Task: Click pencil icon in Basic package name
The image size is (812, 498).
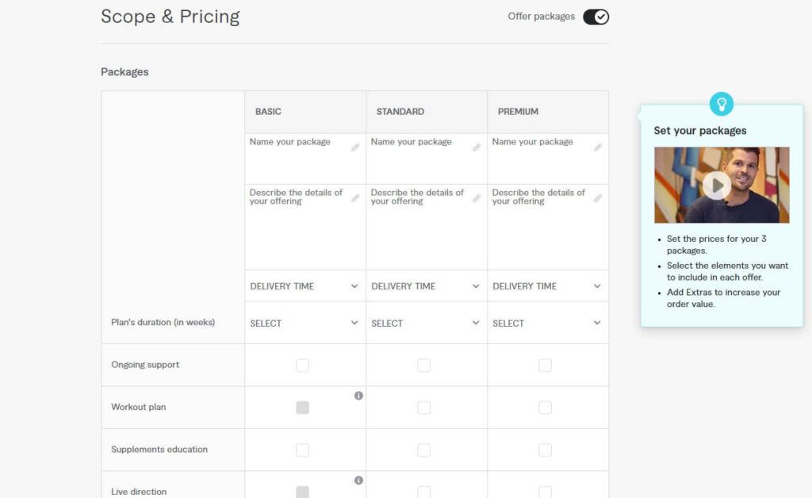Action: (x=355, y=147)
